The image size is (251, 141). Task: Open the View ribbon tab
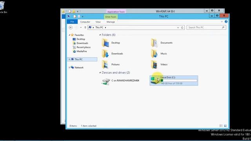click(98, 22)
